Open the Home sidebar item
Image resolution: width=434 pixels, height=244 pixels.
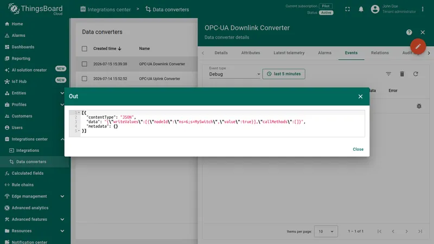(x=17, y=24)
